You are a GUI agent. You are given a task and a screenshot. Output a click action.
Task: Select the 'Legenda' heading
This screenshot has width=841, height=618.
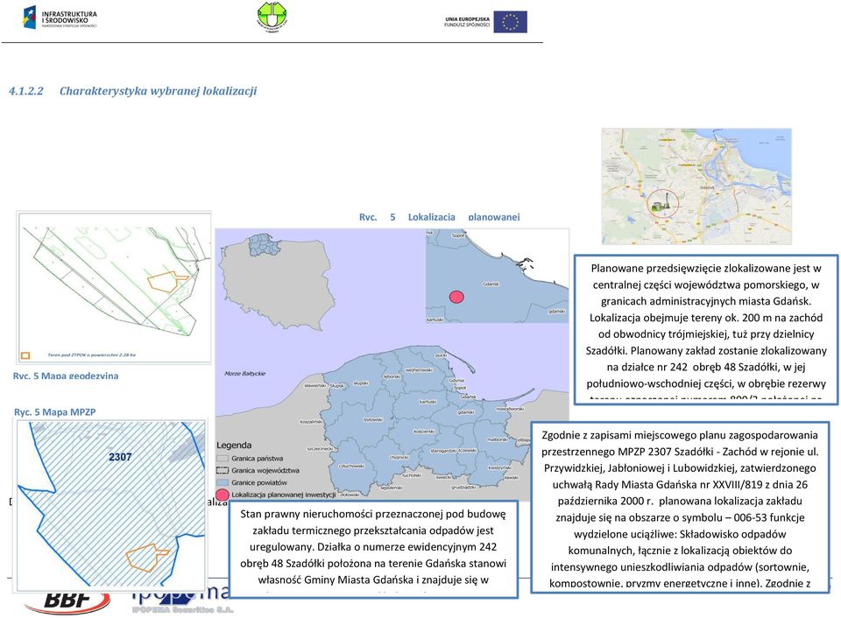pos(234,445)
